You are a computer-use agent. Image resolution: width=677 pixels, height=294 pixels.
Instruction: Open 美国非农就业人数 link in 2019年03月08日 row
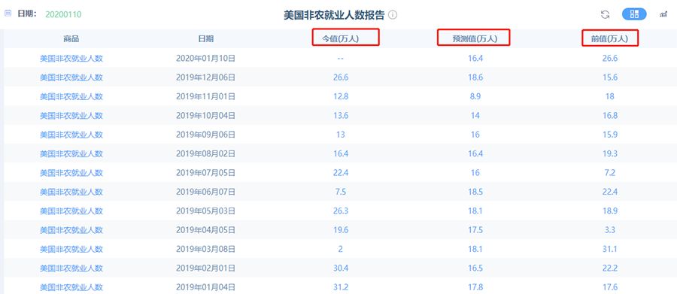71,249
